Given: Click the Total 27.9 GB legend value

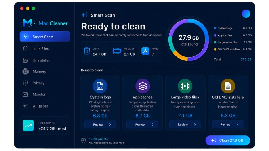Looking at the screenshot, I should point(246,60).
